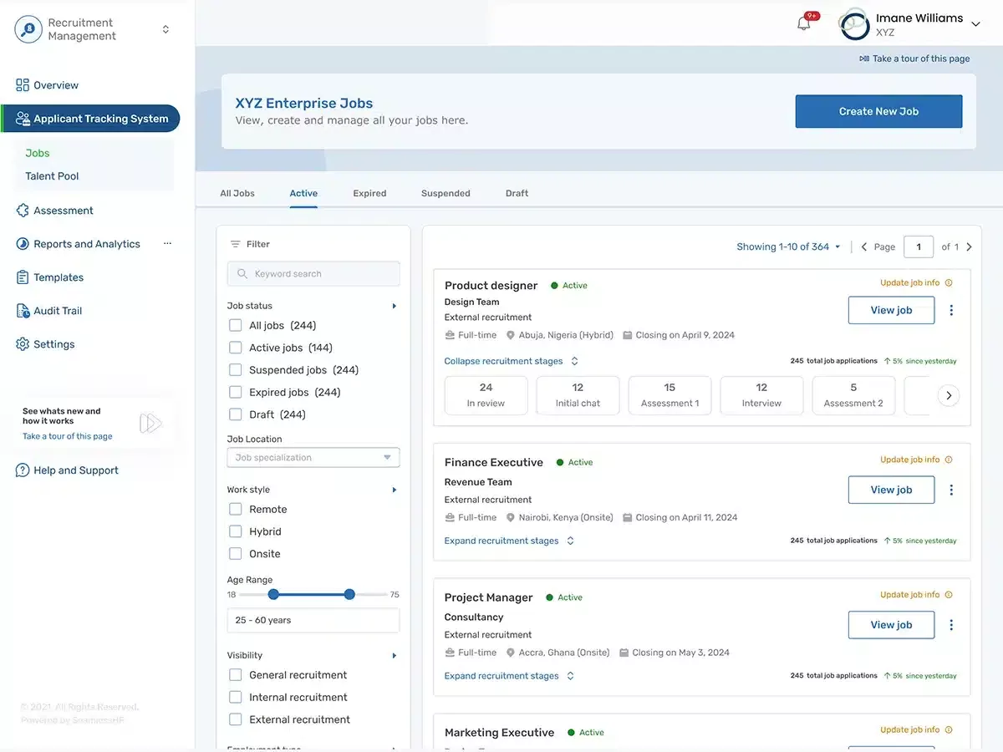Open the Audit Trail sidebar icon
This screenshot has width=1003, height=752.
23,311
